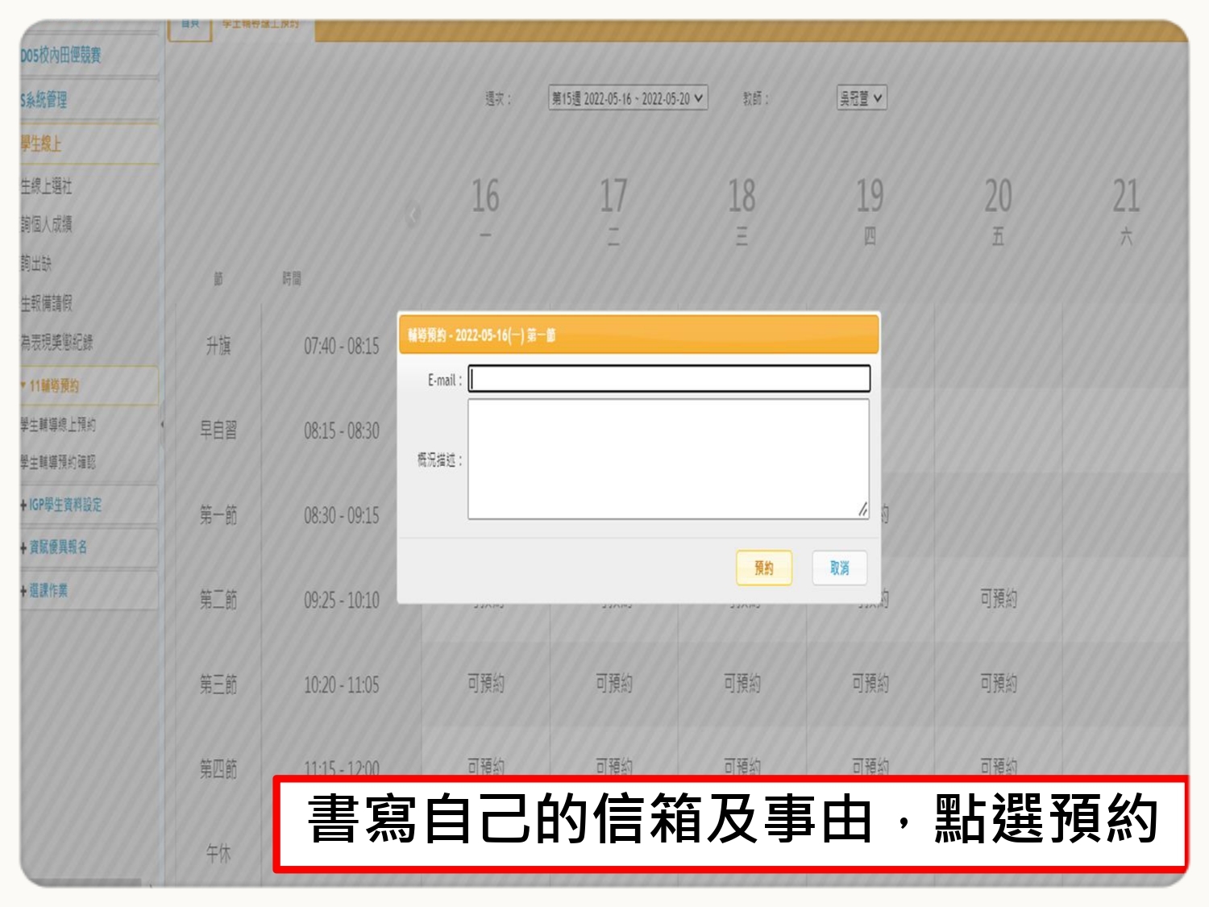The image size is (1209, 907).
Task: Expand the 資賦優異報名 section
Action: pyautogui.click(x=57, y=547)
